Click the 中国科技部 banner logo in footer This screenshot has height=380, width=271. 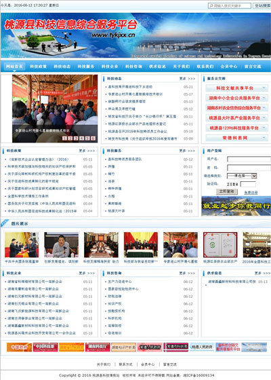(x=45, y=347)
